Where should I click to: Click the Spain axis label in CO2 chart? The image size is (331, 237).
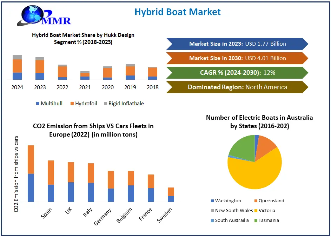click(47, 213)
